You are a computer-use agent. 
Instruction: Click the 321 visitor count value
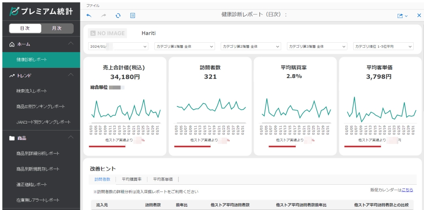(x=210, y=77)
